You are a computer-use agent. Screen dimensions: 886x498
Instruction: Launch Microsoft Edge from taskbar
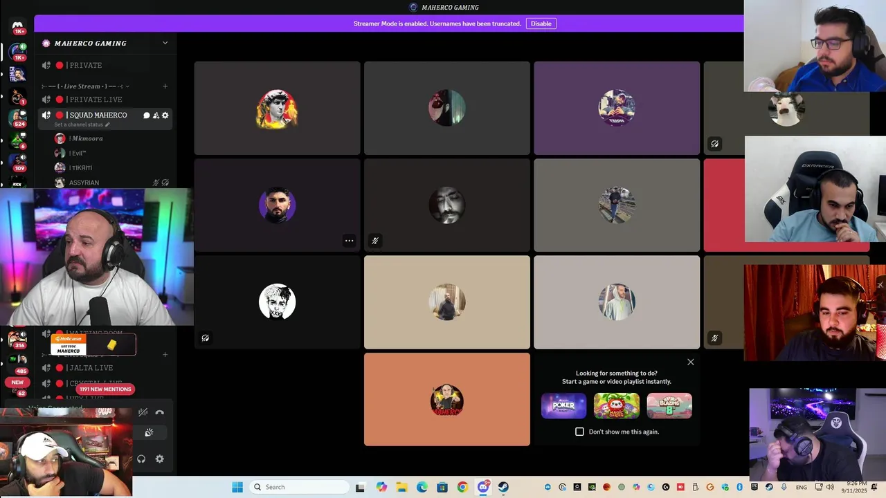click(422, 487)
